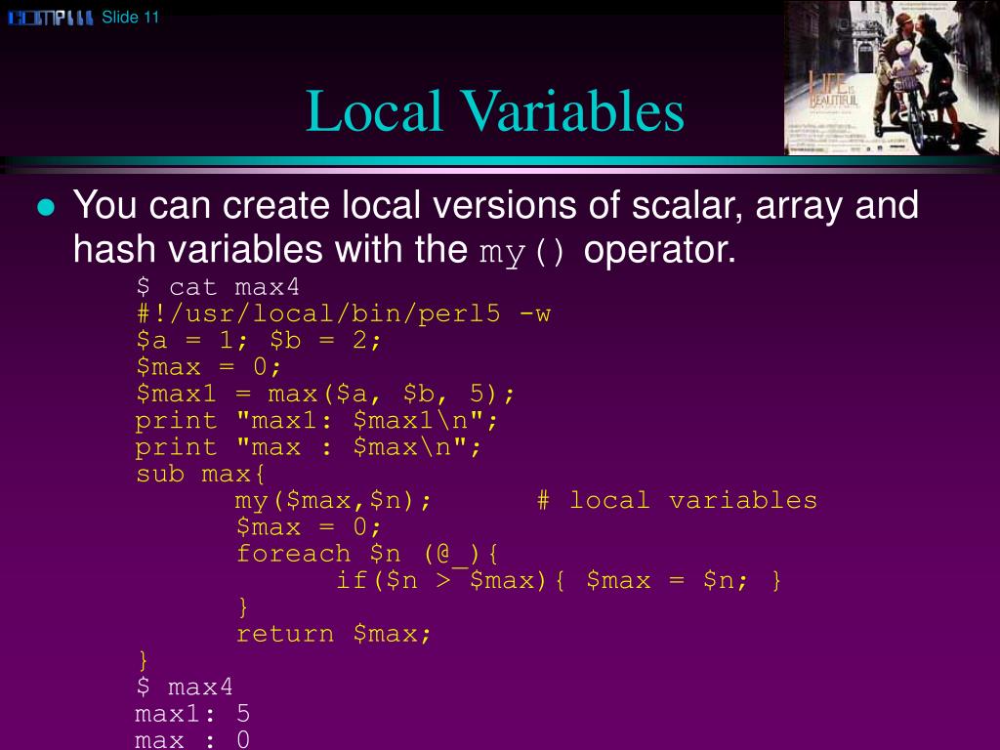
Task: Click the text 'You can create local versions'
Action: [x=325, y=205]
